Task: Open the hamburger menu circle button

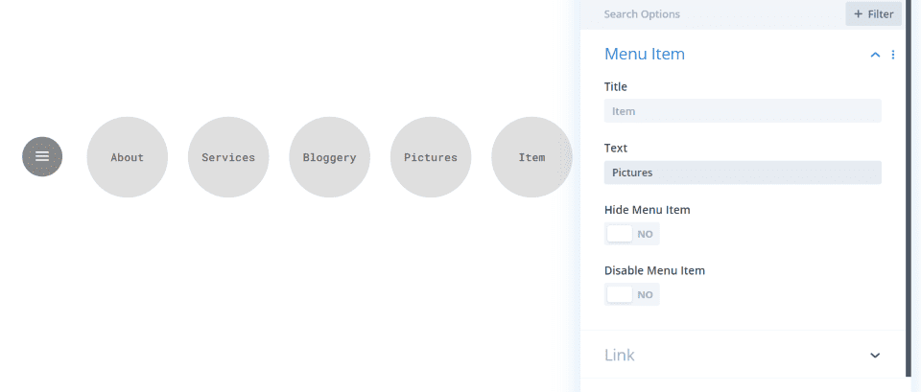Action: click(42, 156)
